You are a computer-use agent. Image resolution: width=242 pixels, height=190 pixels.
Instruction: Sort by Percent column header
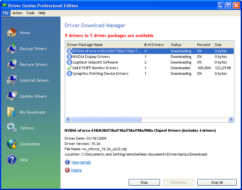204,45
